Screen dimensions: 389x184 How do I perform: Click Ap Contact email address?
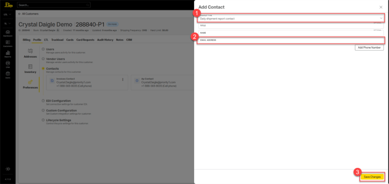(158, 82)
